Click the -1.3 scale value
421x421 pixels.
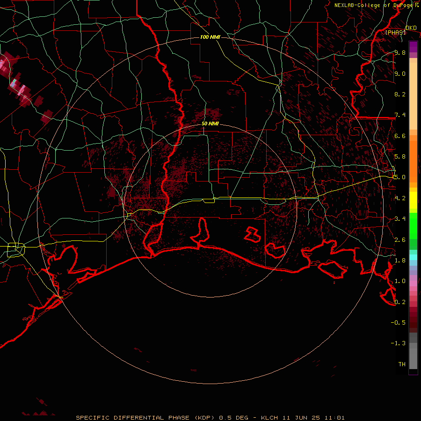(398, 343)
